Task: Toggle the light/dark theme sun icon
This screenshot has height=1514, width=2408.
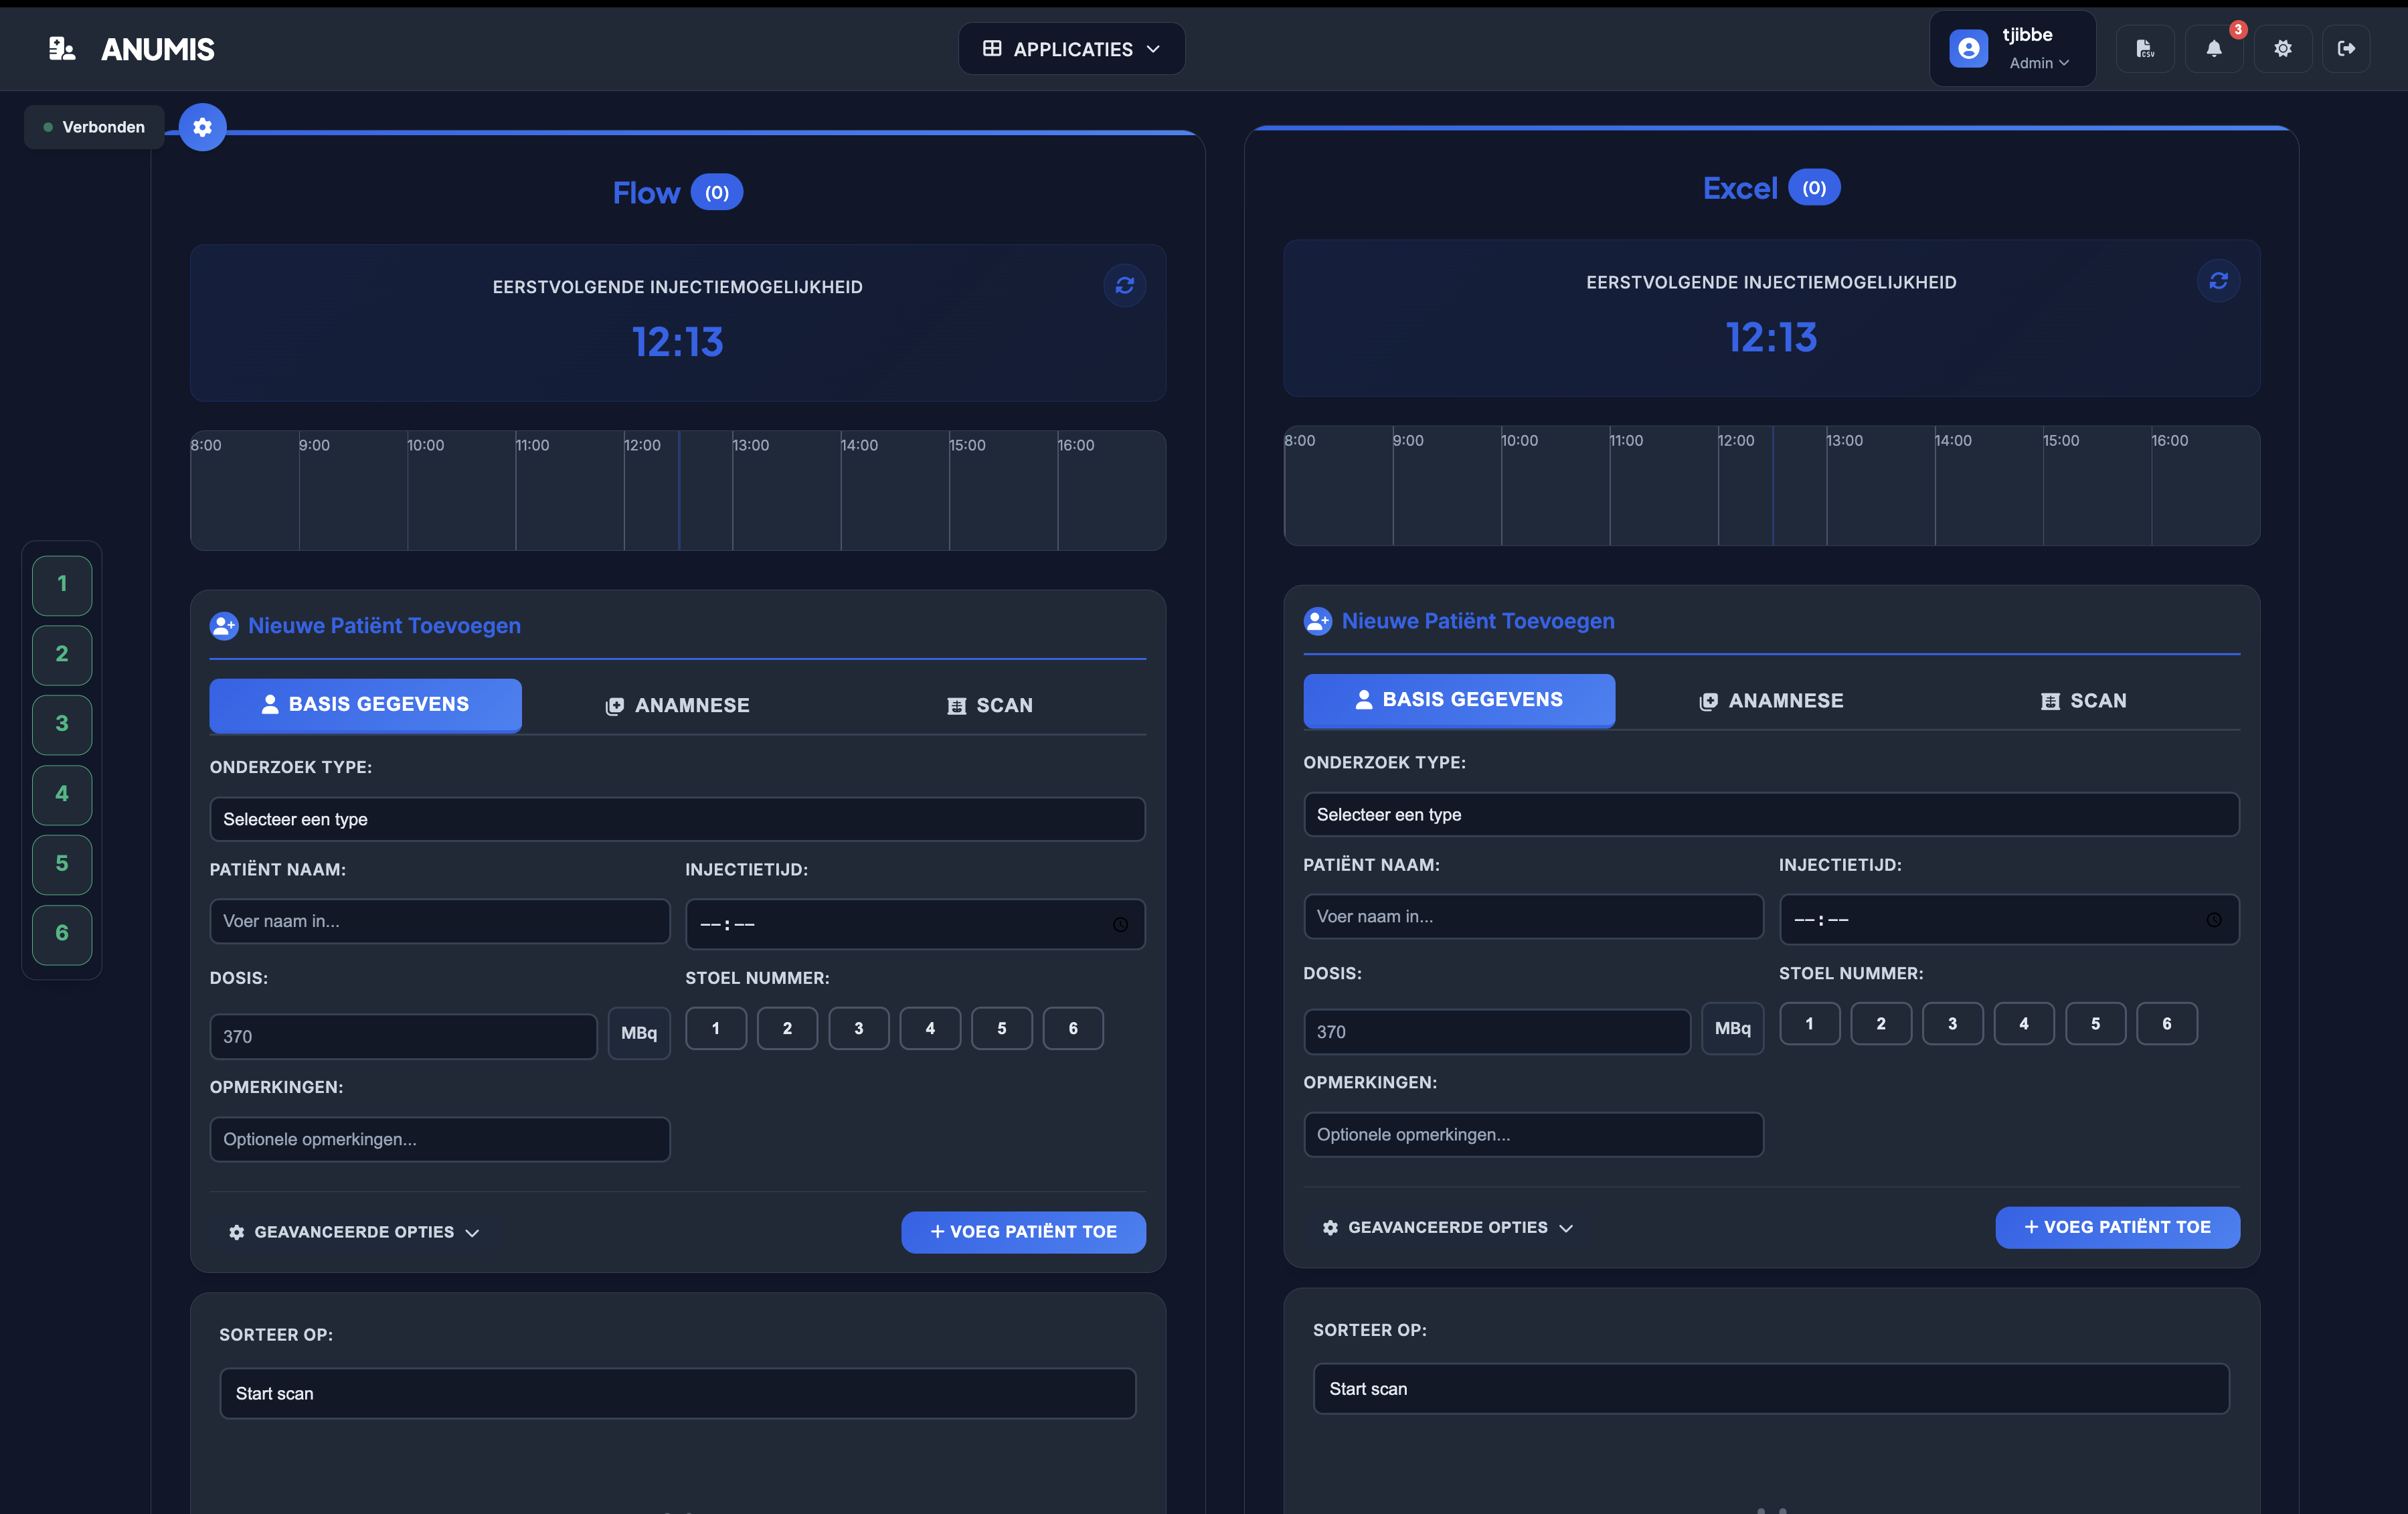Action: point(2283,48)
